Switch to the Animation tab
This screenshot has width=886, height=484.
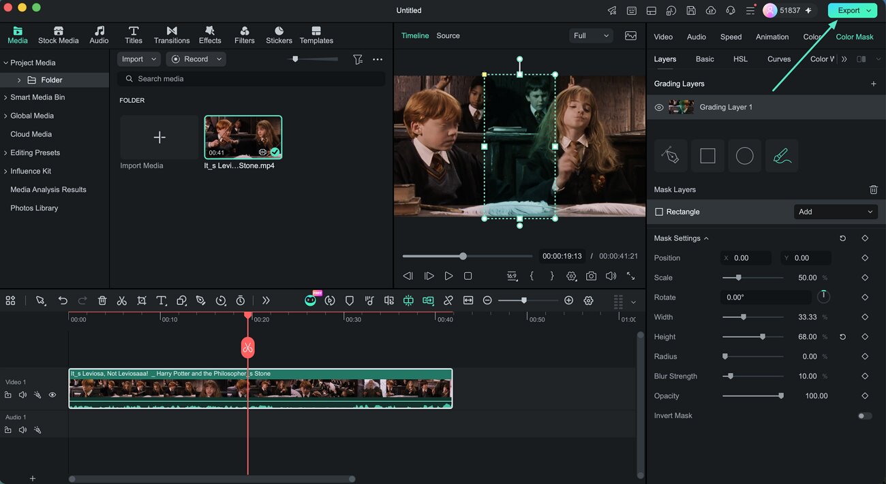pyautogui.click(x=772, y=37)
